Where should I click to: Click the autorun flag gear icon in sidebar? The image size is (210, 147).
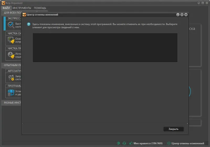click(11, 78)
